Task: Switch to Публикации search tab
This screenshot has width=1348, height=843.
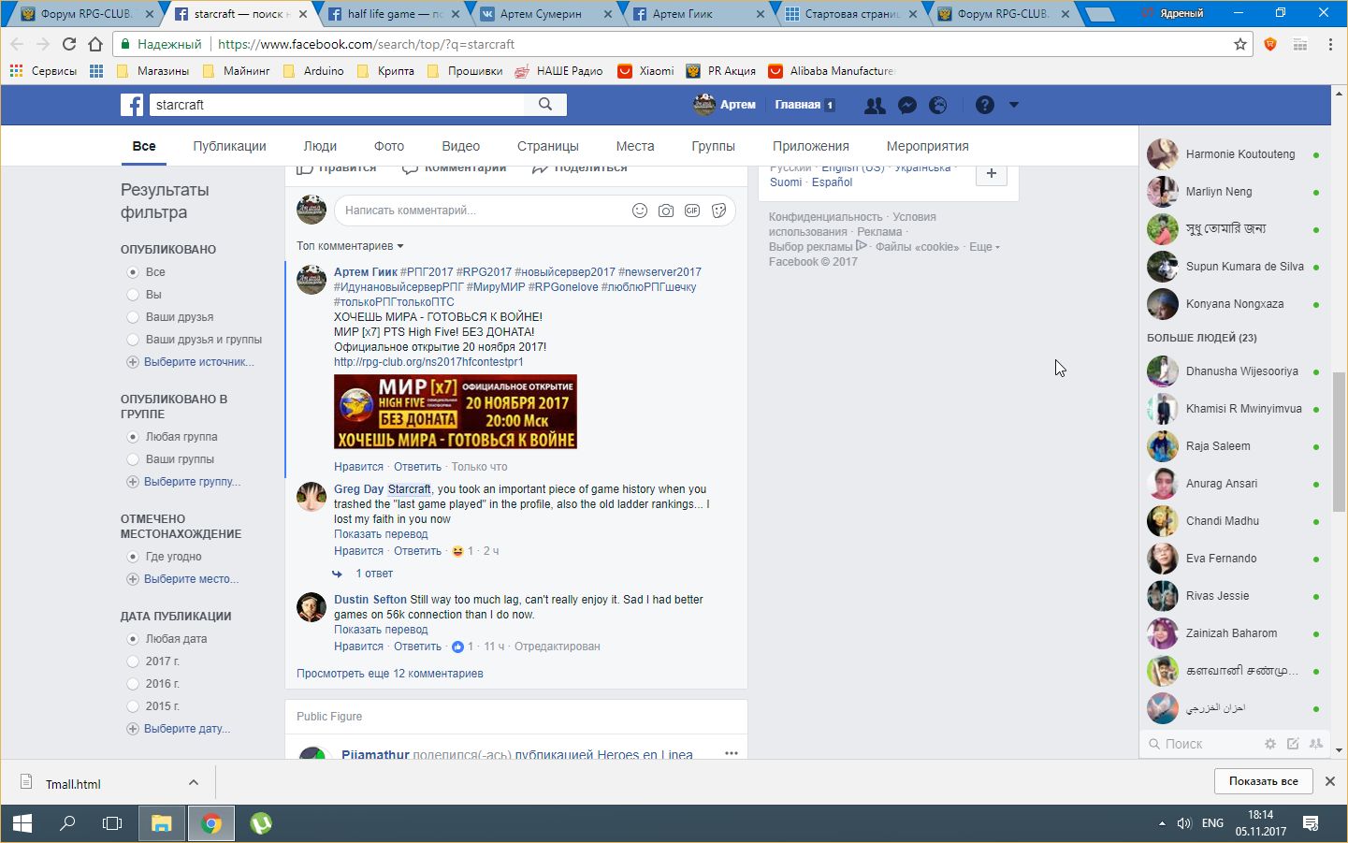Action: pos(229,146)
